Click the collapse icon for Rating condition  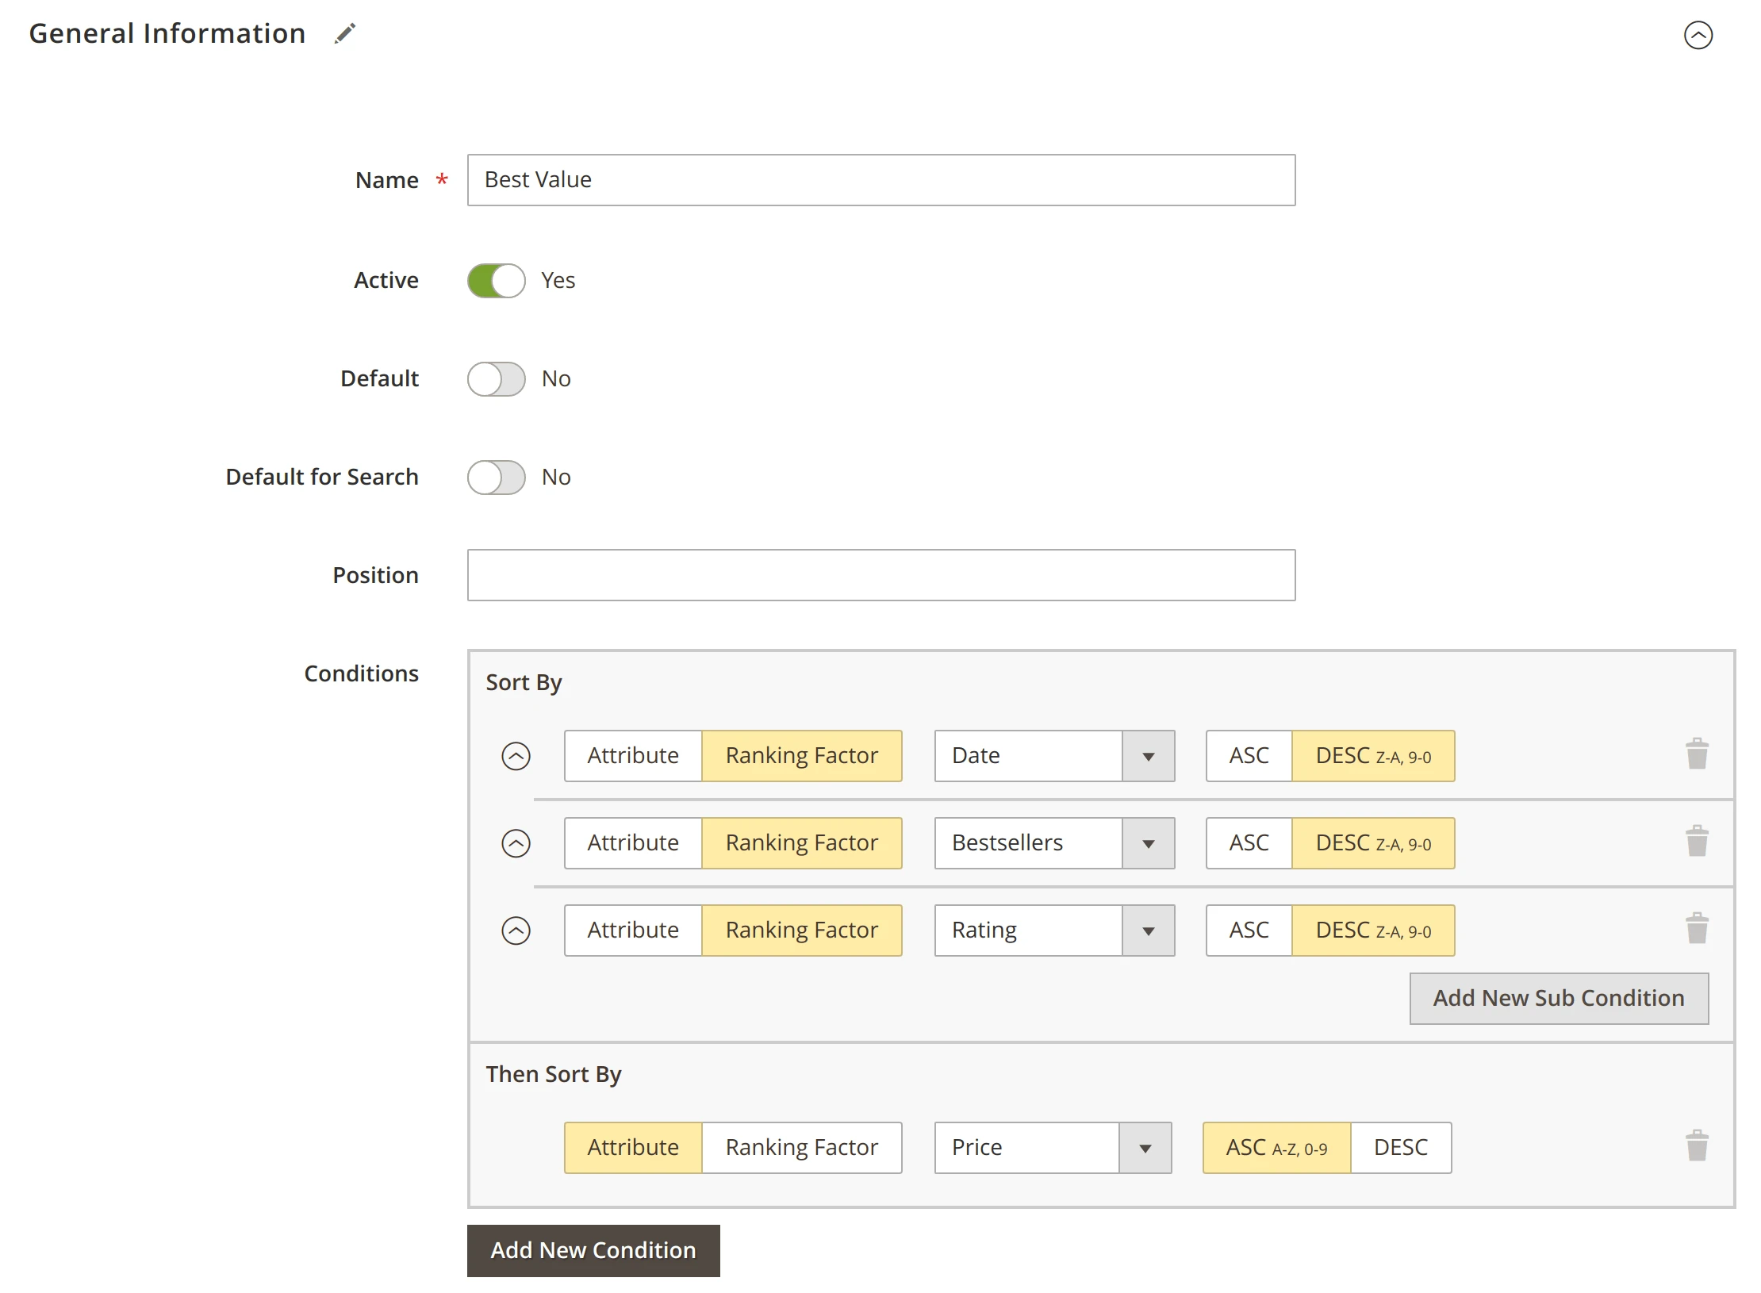click(x=517, y=930)
